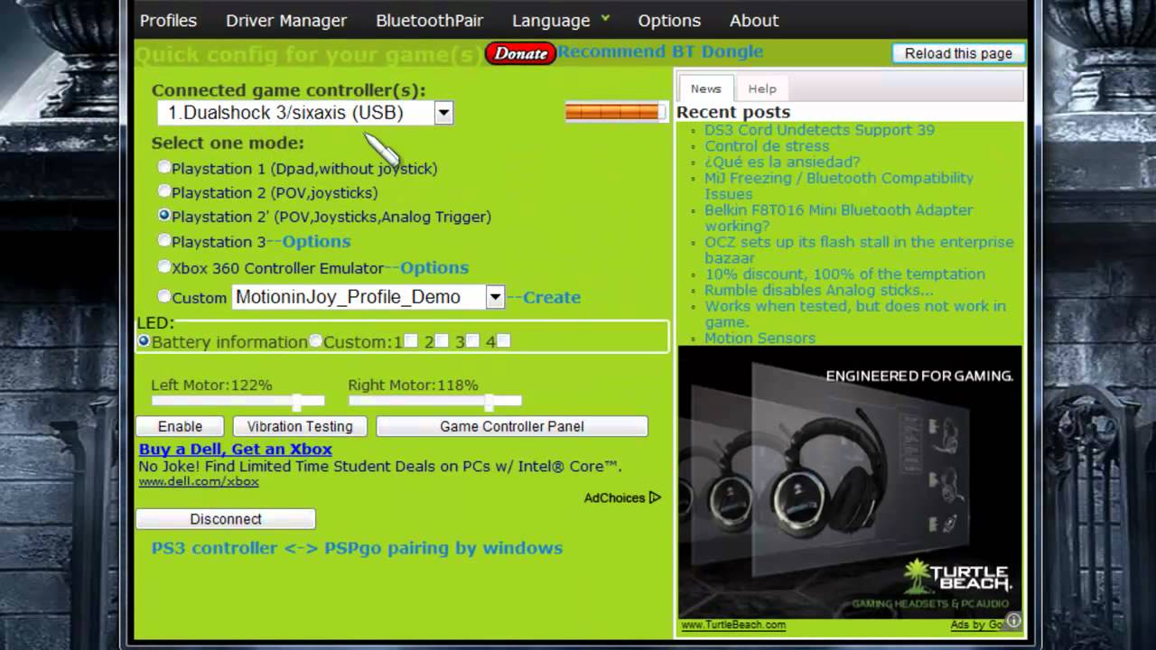Open the Driver Manager tab
The image size is (1156, 650).
(286, 20)
